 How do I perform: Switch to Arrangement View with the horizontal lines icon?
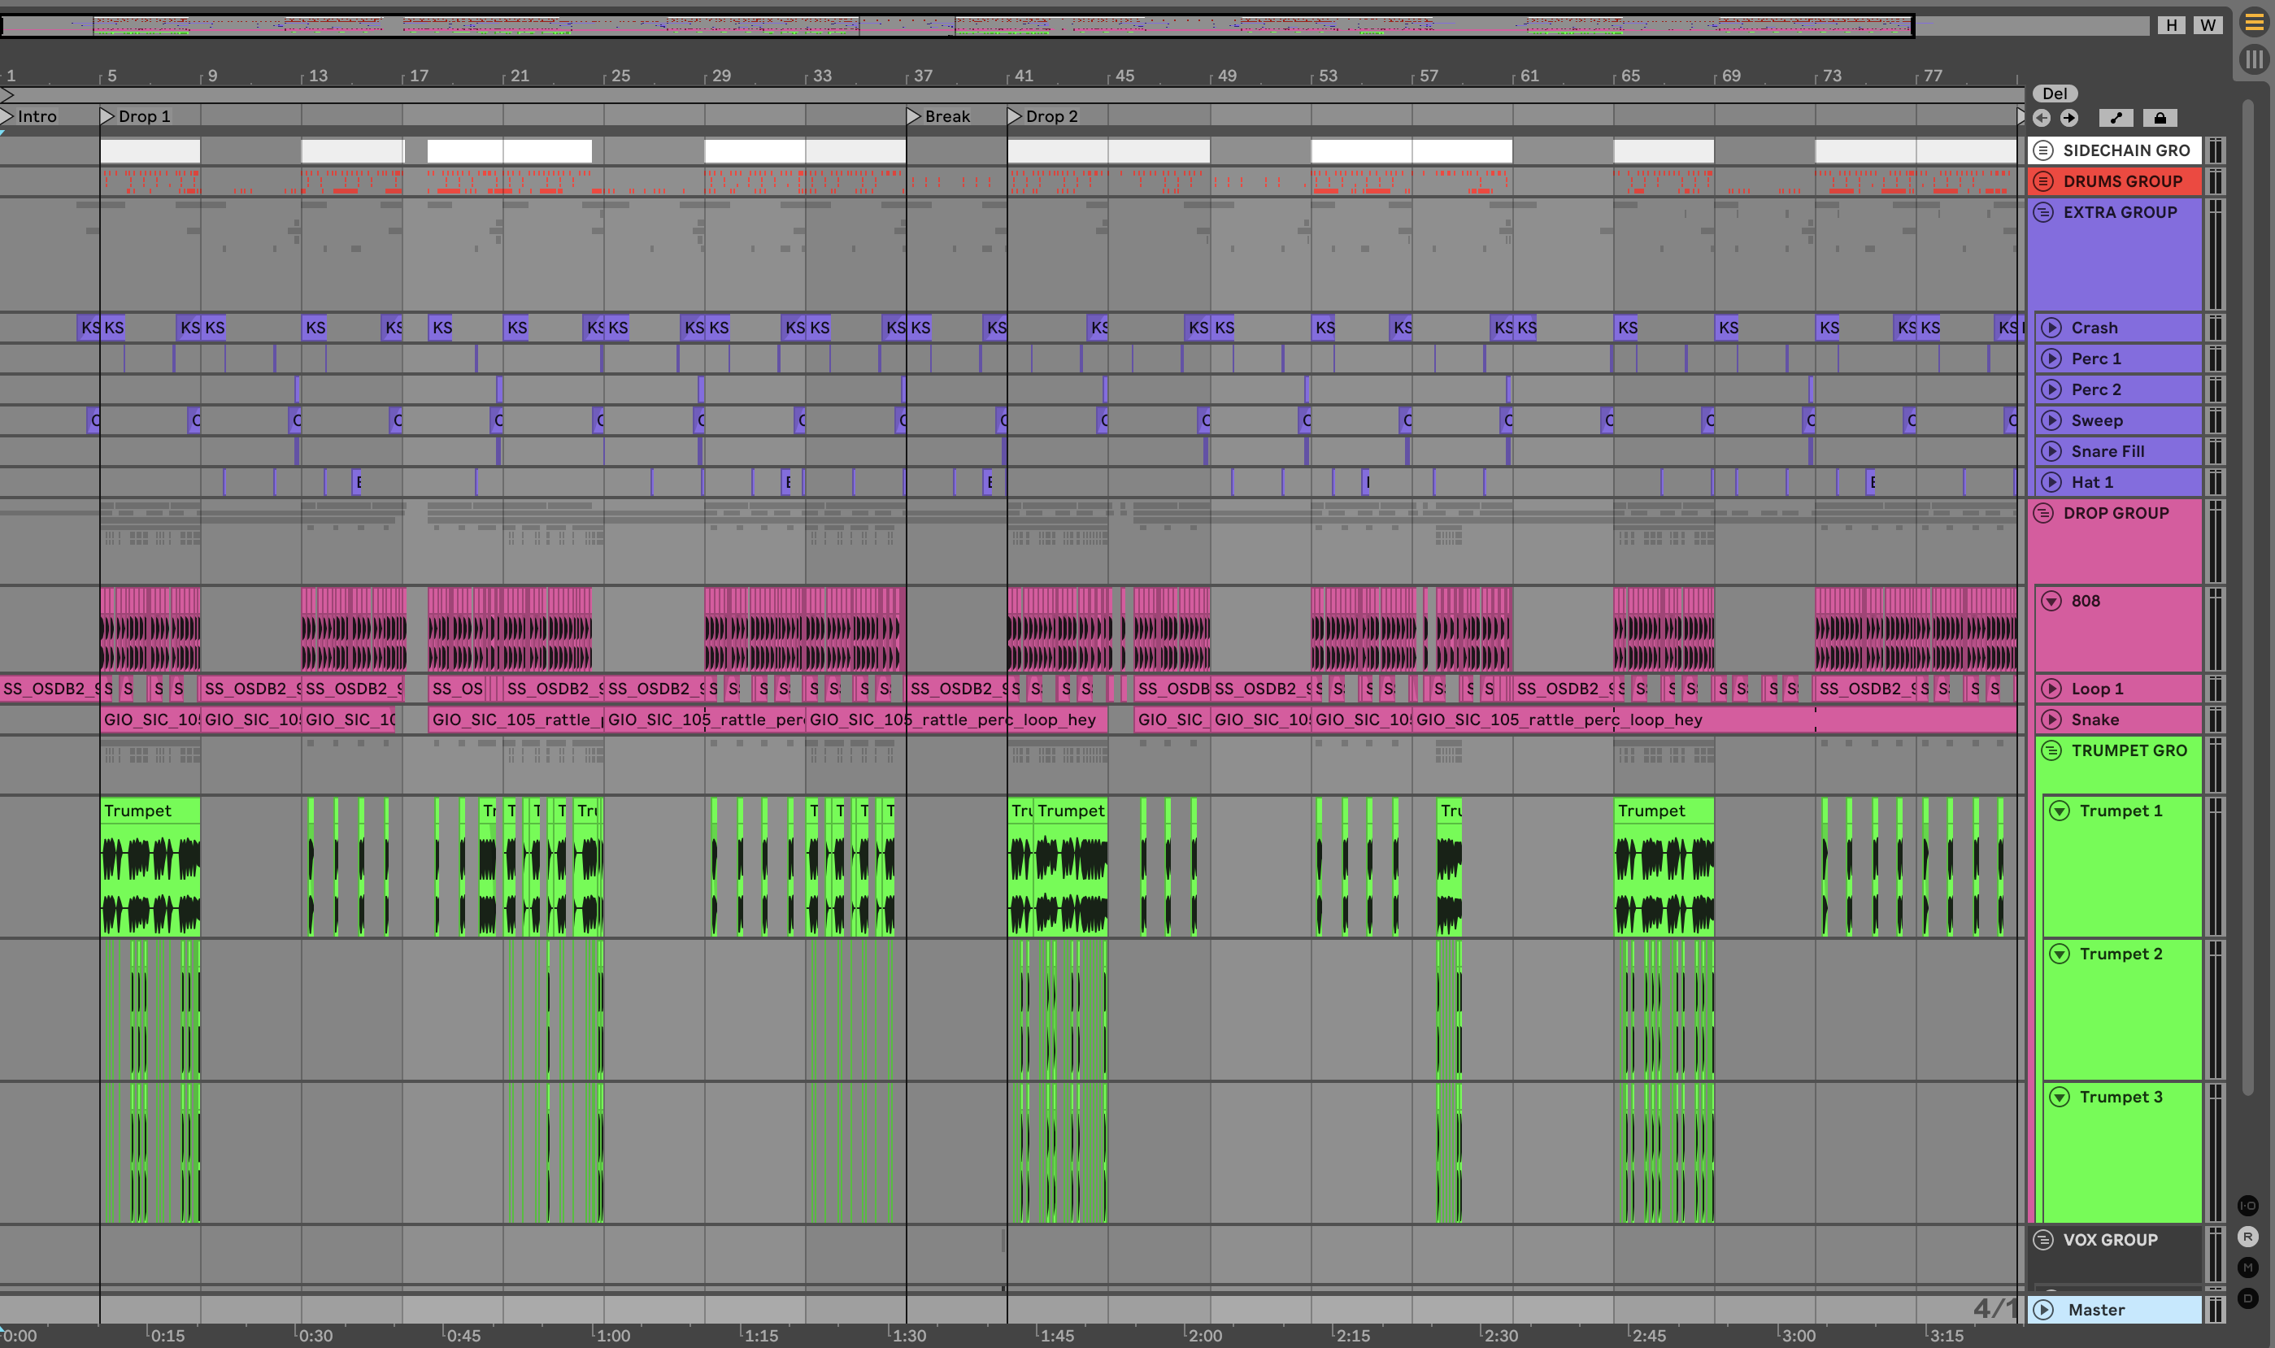click(2254, 22)
